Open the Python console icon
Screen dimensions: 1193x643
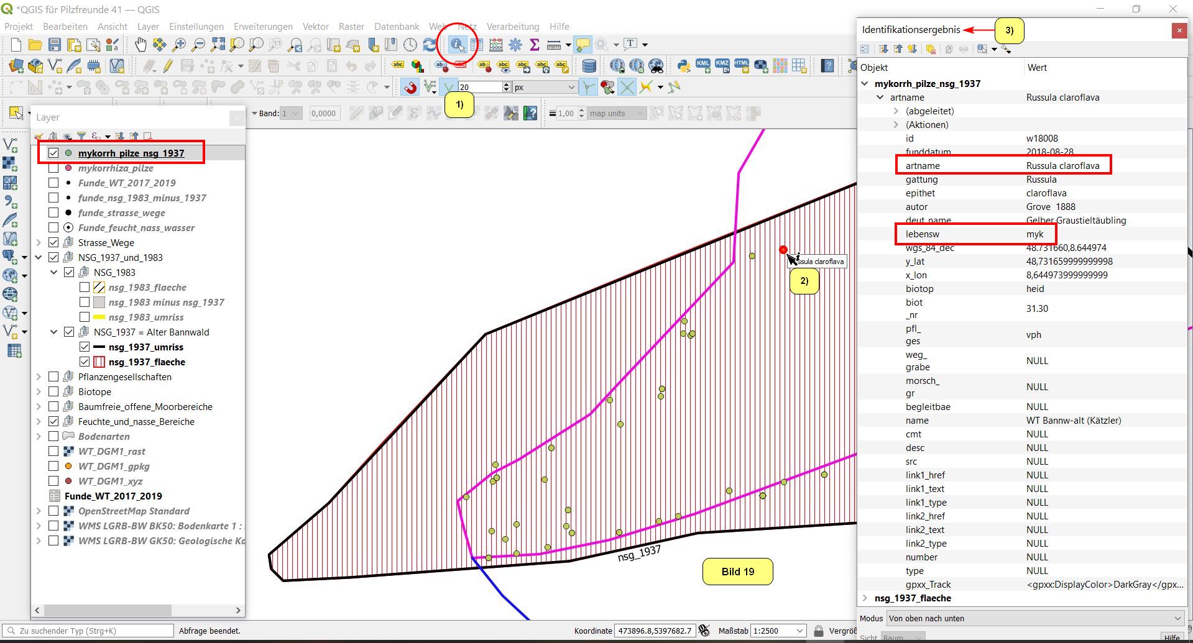coord(683,66)
